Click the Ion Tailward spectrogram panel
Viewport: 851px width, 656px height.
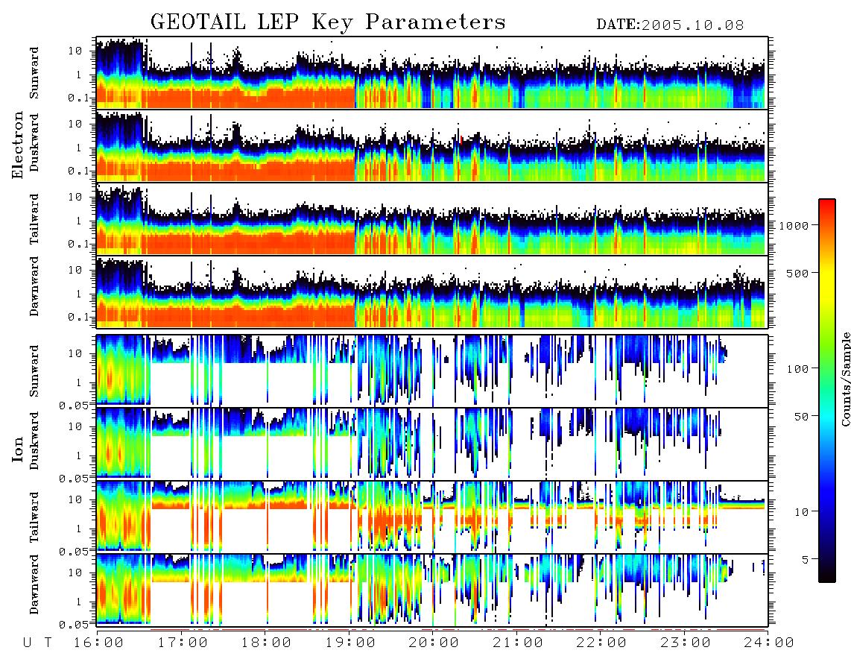click(432, 517)
